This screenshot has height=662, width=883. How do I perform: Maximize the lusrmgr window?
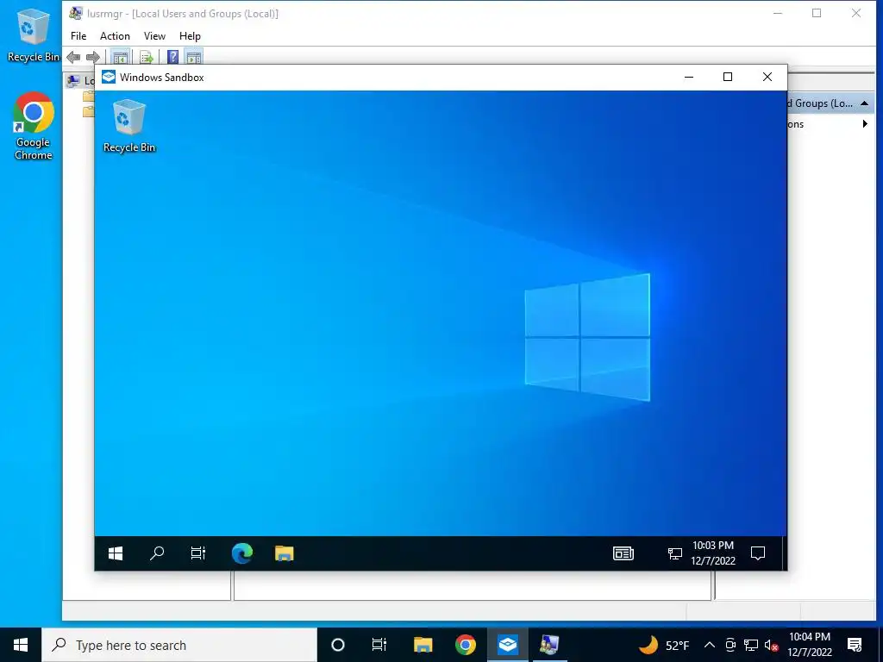817,14
